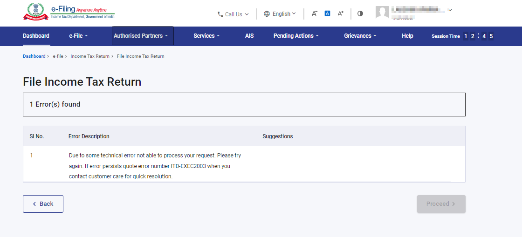Open the Call Us dropdown
The height and width of the screenshot is (237, 522).
[x=233, y=14]
